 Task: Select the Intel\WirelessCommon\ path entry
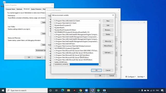tap(76, 46)
